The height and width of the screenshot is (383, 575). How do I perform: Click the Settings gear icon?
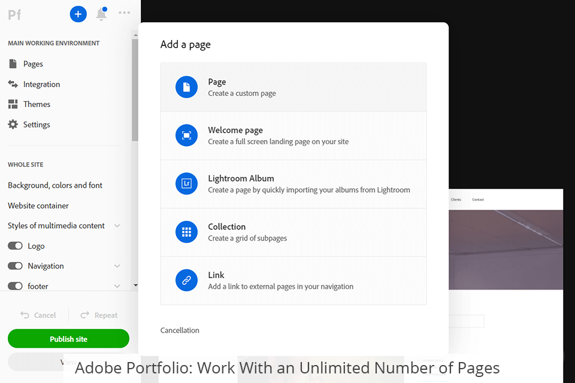coord(13,124)
